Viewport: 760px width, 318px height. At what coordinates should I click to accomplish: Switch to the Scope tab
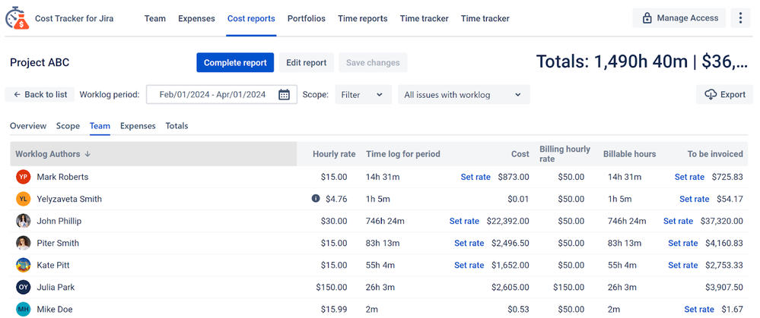68,126
